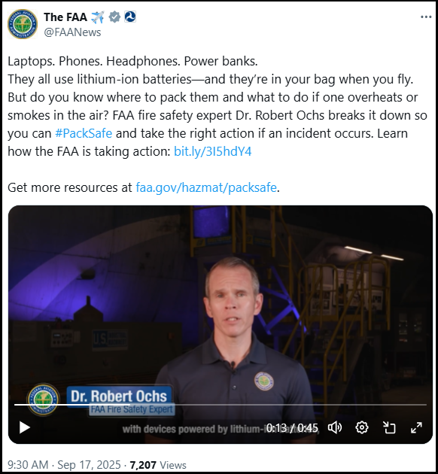Click The FAA display name

point(65,17)
